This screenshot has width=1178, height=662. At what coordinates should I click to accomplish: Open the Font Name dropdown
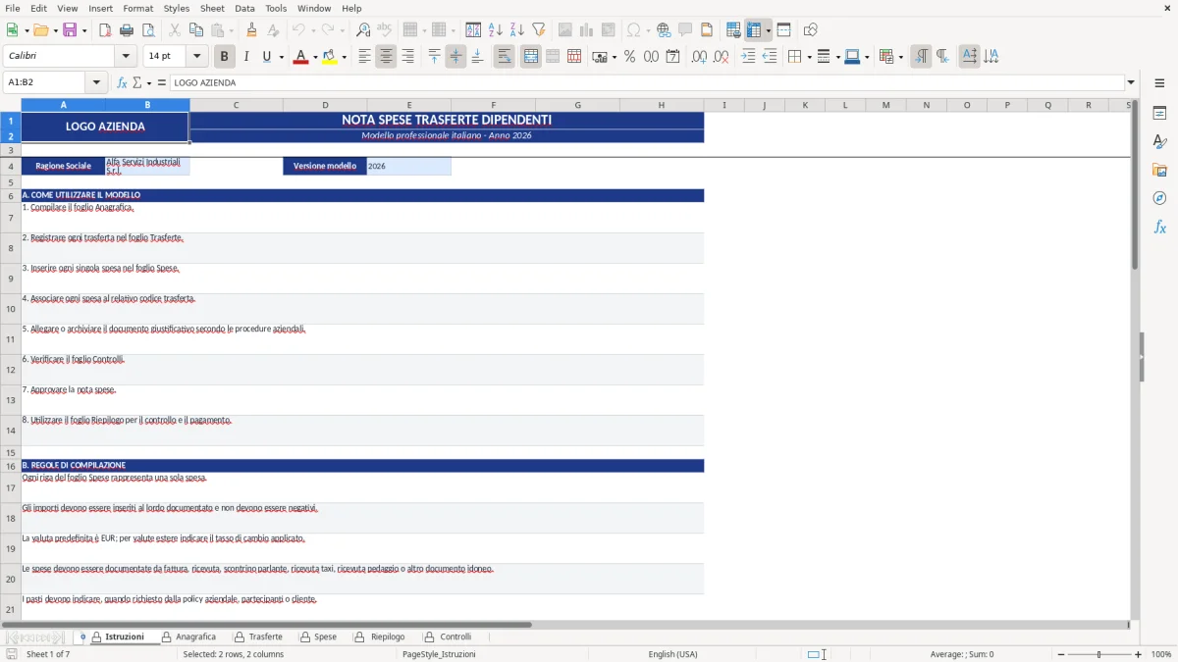pyautogui.click(x=125, y=56)
